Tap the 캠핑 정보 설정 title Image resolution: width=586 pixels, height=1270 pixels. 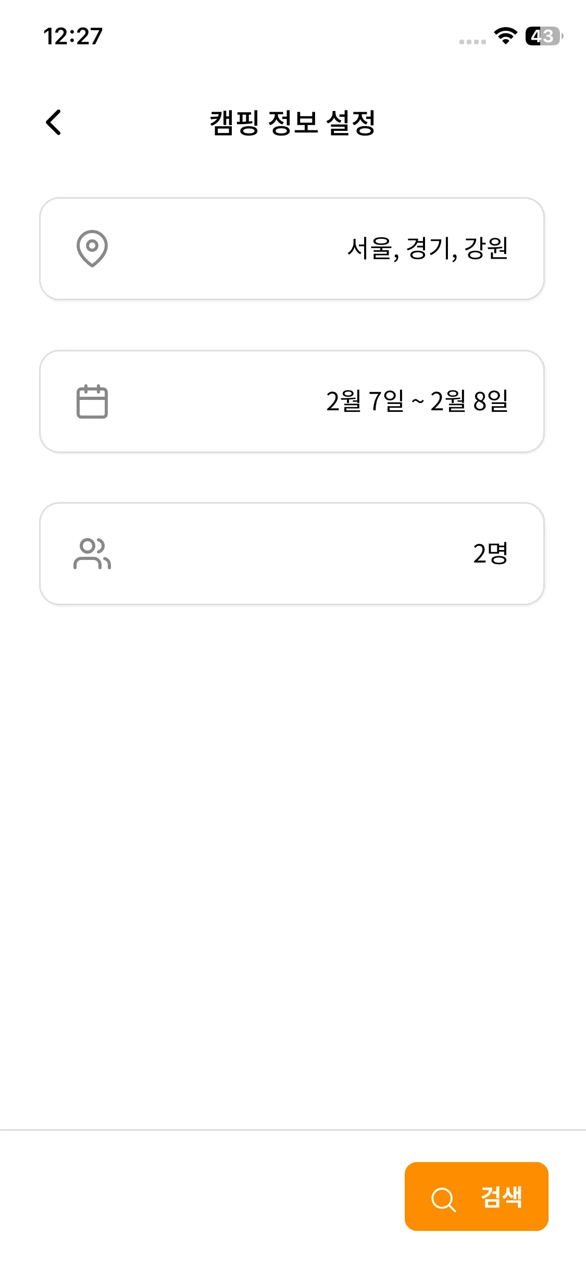(x=292, y=123)
